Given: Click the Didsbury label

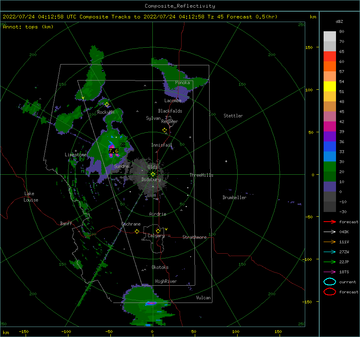Looking at the screenshot, I should point(151,180).
